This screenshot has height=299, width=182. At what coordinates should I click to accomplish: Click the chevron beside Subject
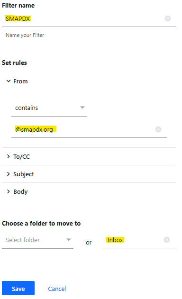pyautogui.click(x=8, y=174)
